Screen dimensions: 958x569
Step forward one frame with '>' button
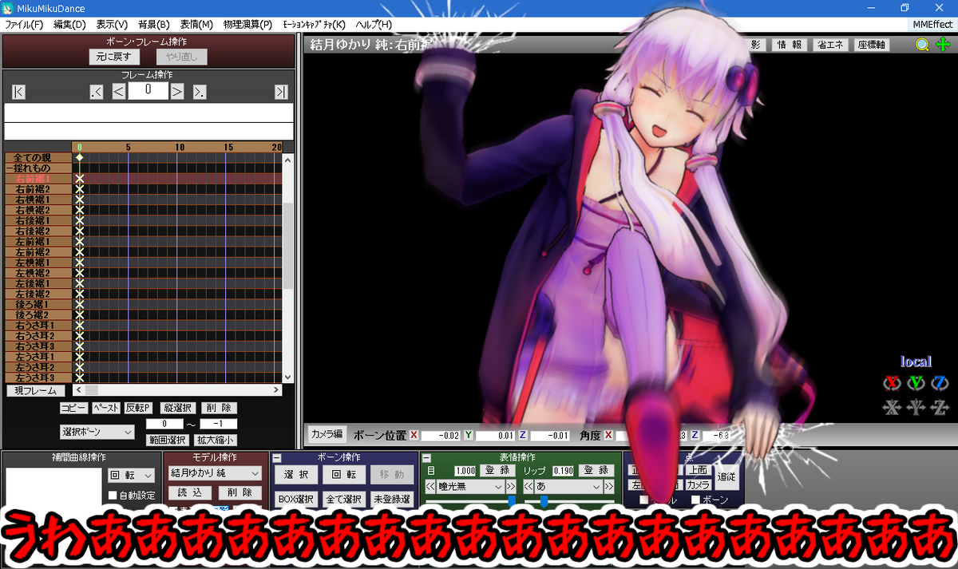[x=177, y=92]
